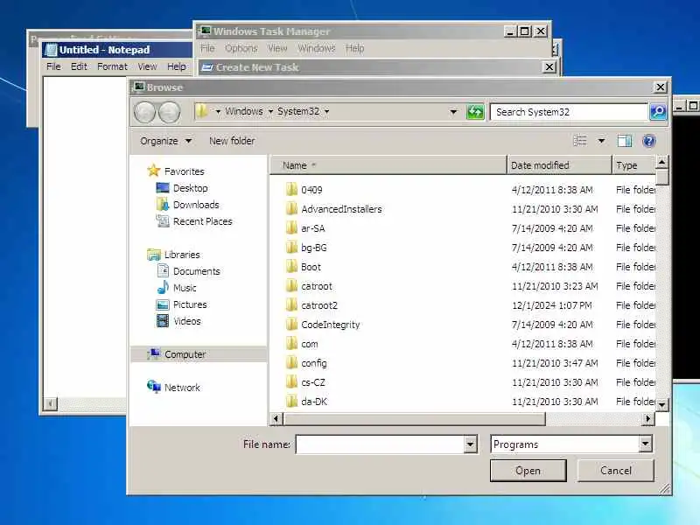This screenshot has width=700, height=525.
Task: Click the Cancel button
Action: point(616,471)
